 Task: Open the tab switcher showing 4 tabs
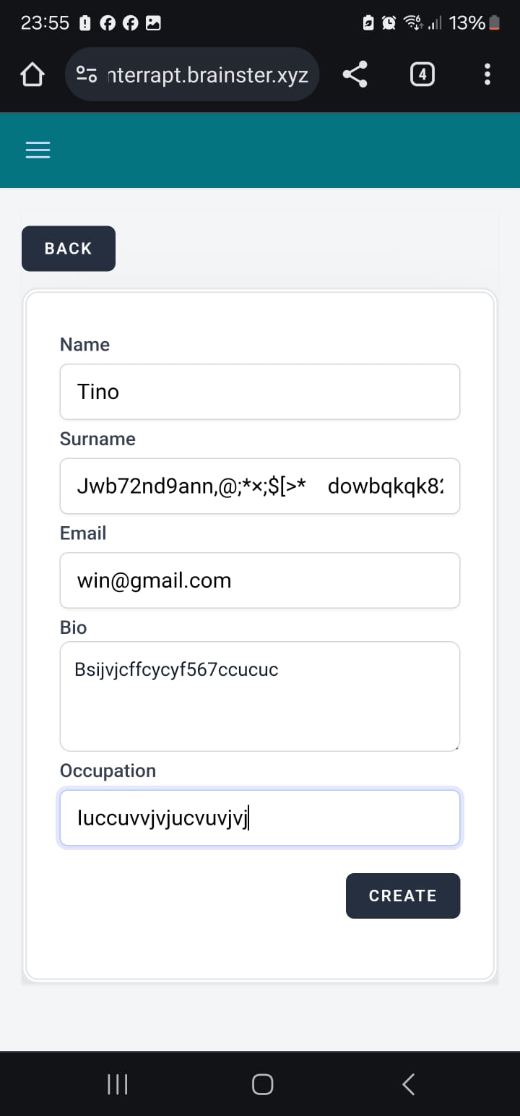coord(422,74)
